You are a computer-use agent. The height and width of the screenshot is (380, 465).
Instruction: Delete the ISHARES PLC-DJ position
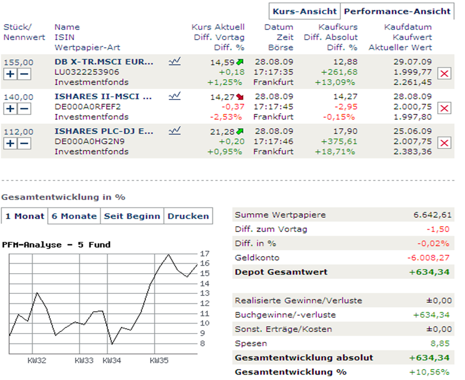(445, 143)
